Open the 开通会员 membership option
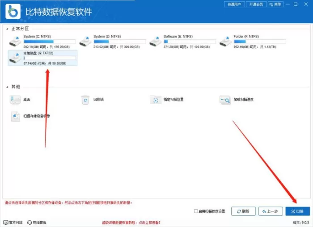This screenshot has width=313, height=227. [256, 4]
